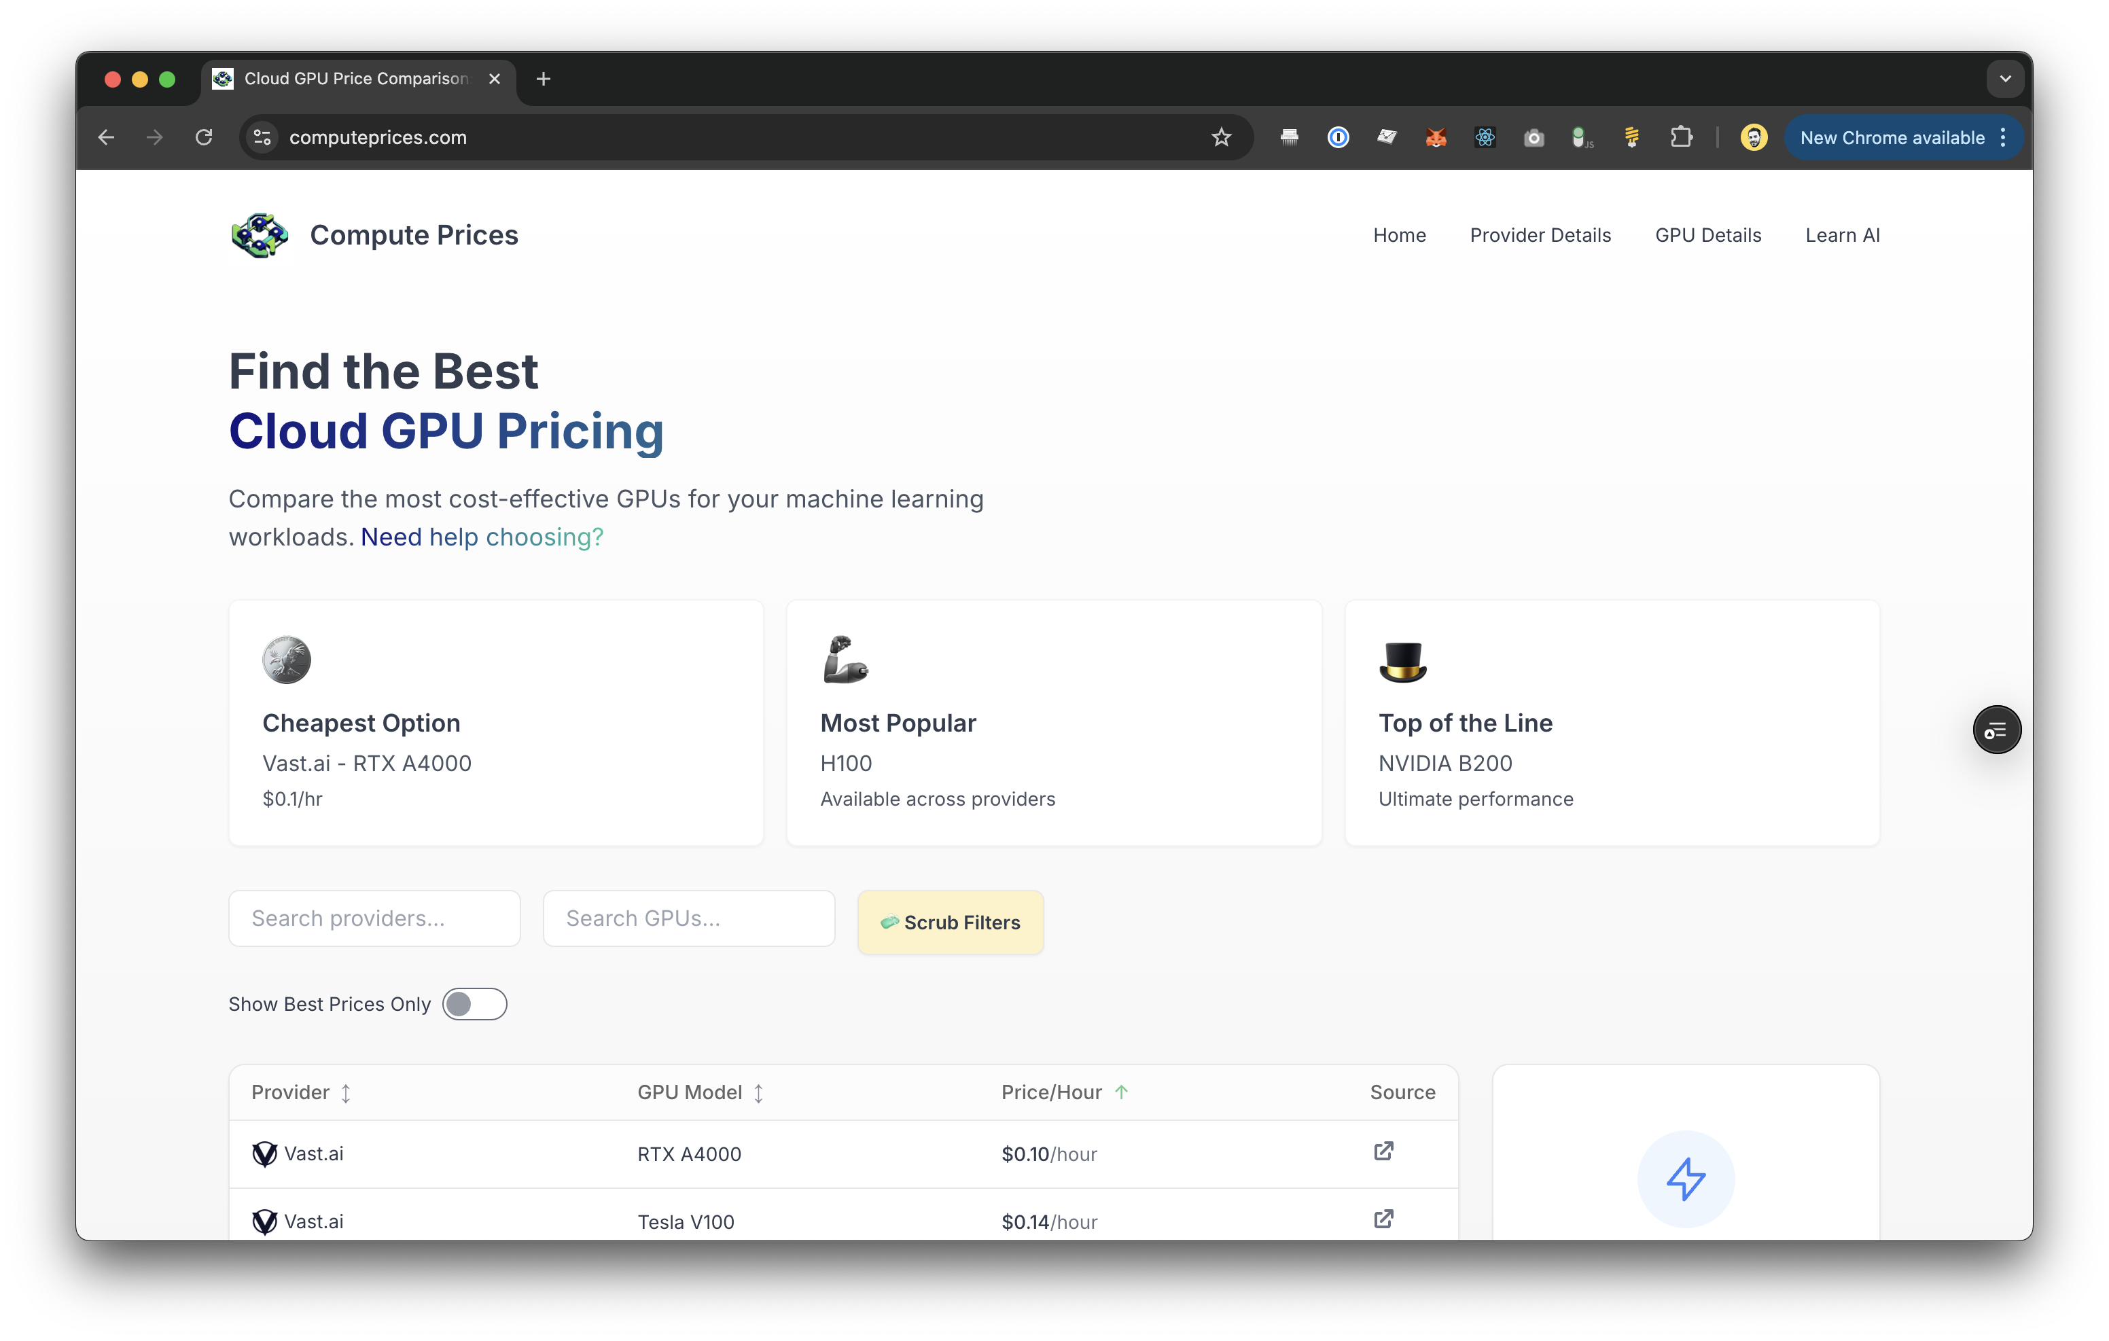Open GPU Details navigation item
The height and width of the screenshot is (1341, 2109).
click(x=1708, y=235)
